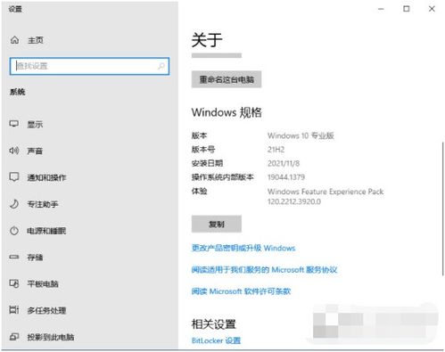The height and width of the screenshot is (352, 445).
Task: Click the Windows 规格 heading
Action: click(x=227, y=112)
